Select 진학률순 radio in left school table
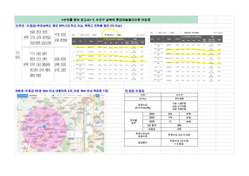249x176 pixels. pyautogui.click(x=115, y=35)
